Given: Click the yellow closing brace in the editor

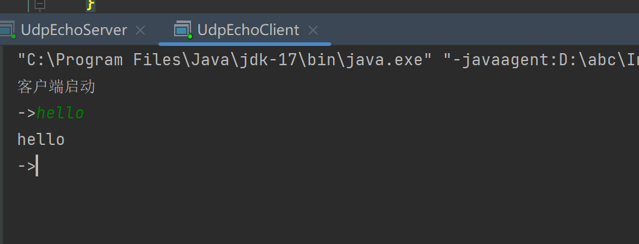Looking at the screenshot, I should (91, 5).
